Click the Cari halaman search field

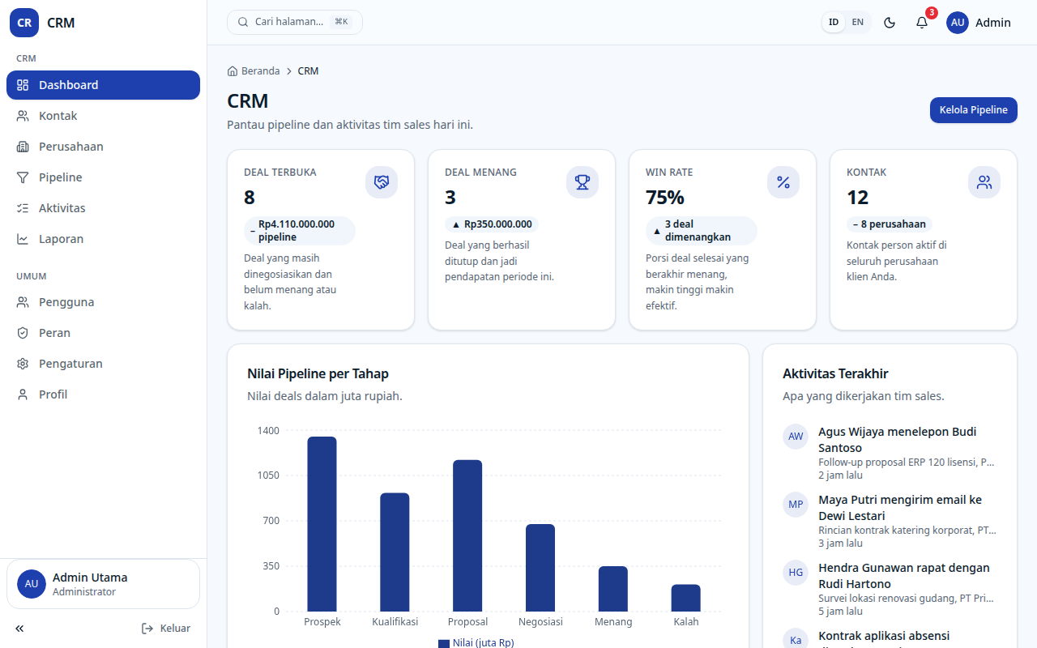coord(295,22)
